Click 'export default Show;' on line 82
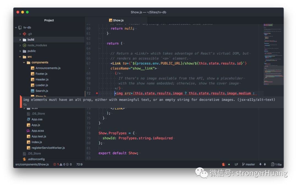Screen dimensions: 297x187 118,153
